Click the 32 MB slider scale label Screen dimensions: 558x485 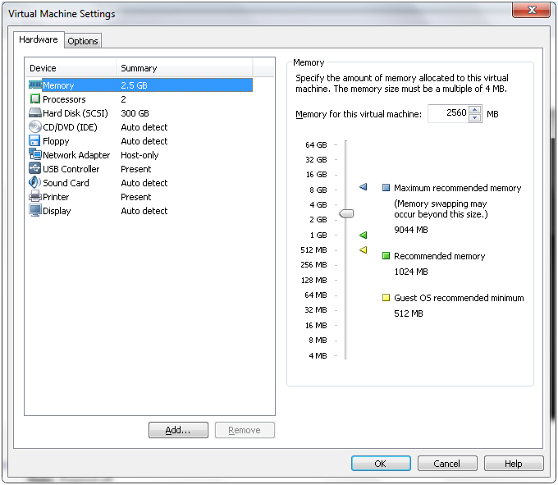point(316,310)
